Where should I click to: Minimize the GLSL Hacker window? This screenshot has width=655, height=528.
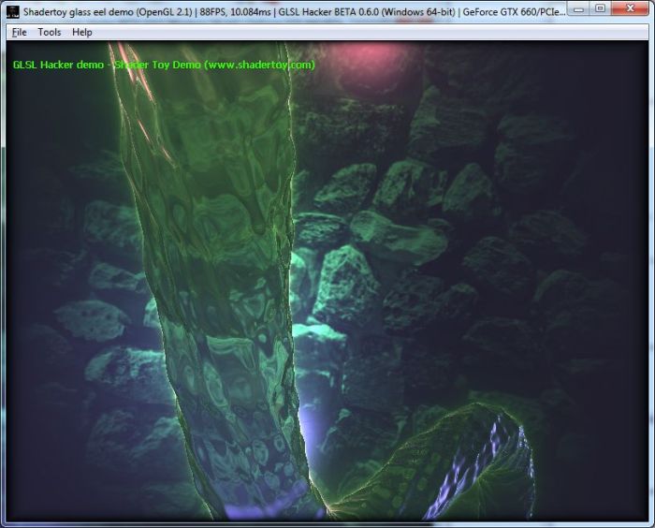[578, 8]
